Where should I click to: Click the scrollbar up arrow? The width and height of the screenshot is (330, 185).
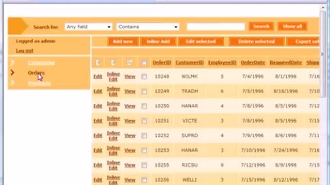[x=323, y=8]
